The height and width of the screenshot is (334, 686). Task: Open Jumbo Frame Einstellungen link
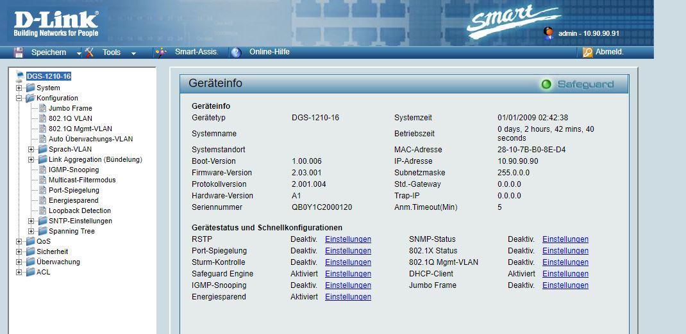pos(565,285)
